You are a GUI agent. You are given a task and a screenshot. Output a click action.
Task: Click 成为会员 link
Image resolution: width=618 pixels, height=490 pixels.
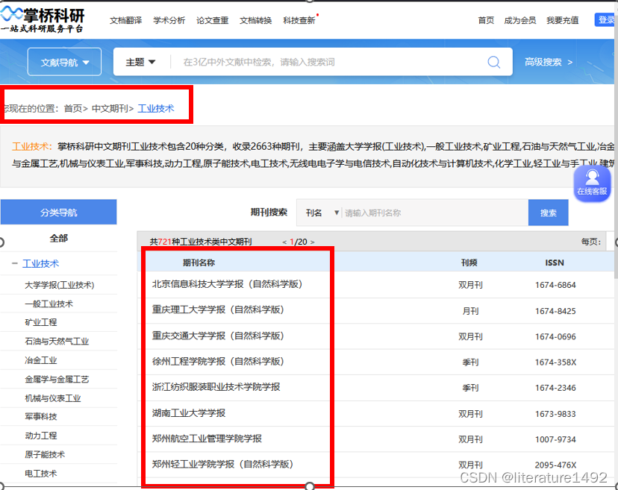(520, 20)
